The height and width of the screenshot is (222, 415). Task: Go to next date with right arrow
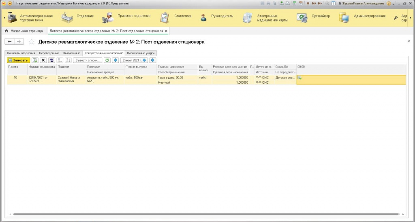click(x=153, y=60)
